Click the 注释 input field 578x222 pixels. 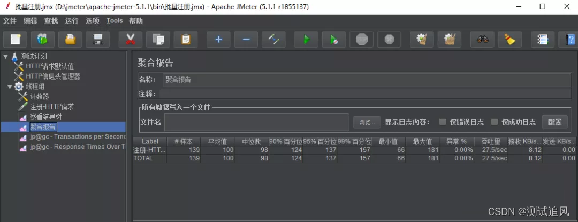365,94
